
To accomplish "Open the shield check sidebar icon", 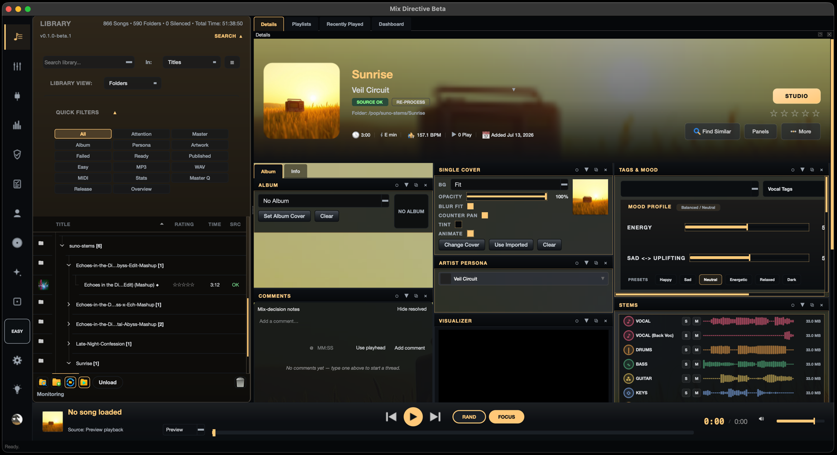I will click(17, 154).
